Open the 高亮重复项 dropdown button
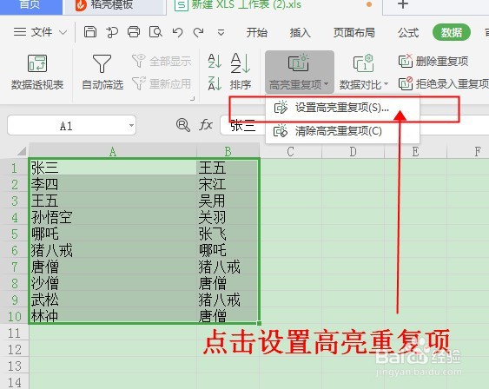This screenshot has height=389, width=489. pos(300,72)
